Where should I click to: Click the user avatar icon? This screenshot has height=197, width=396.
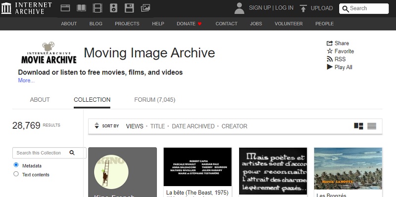(239, 8)
